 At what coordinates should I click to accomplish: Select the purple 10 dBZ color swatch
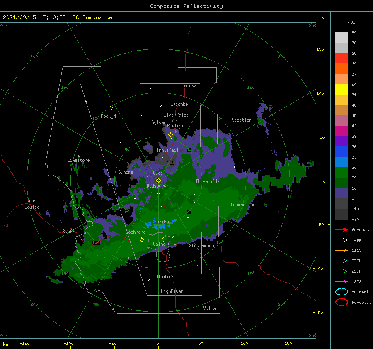click(342, 193)
